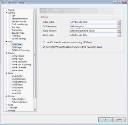
Task: Click the Cancel button
Action: coord(119,120)
